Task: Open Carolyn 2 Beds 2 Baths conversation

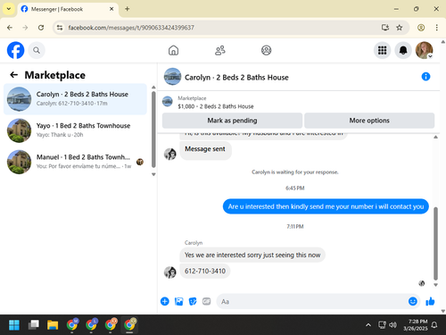Action: (75, 99)
